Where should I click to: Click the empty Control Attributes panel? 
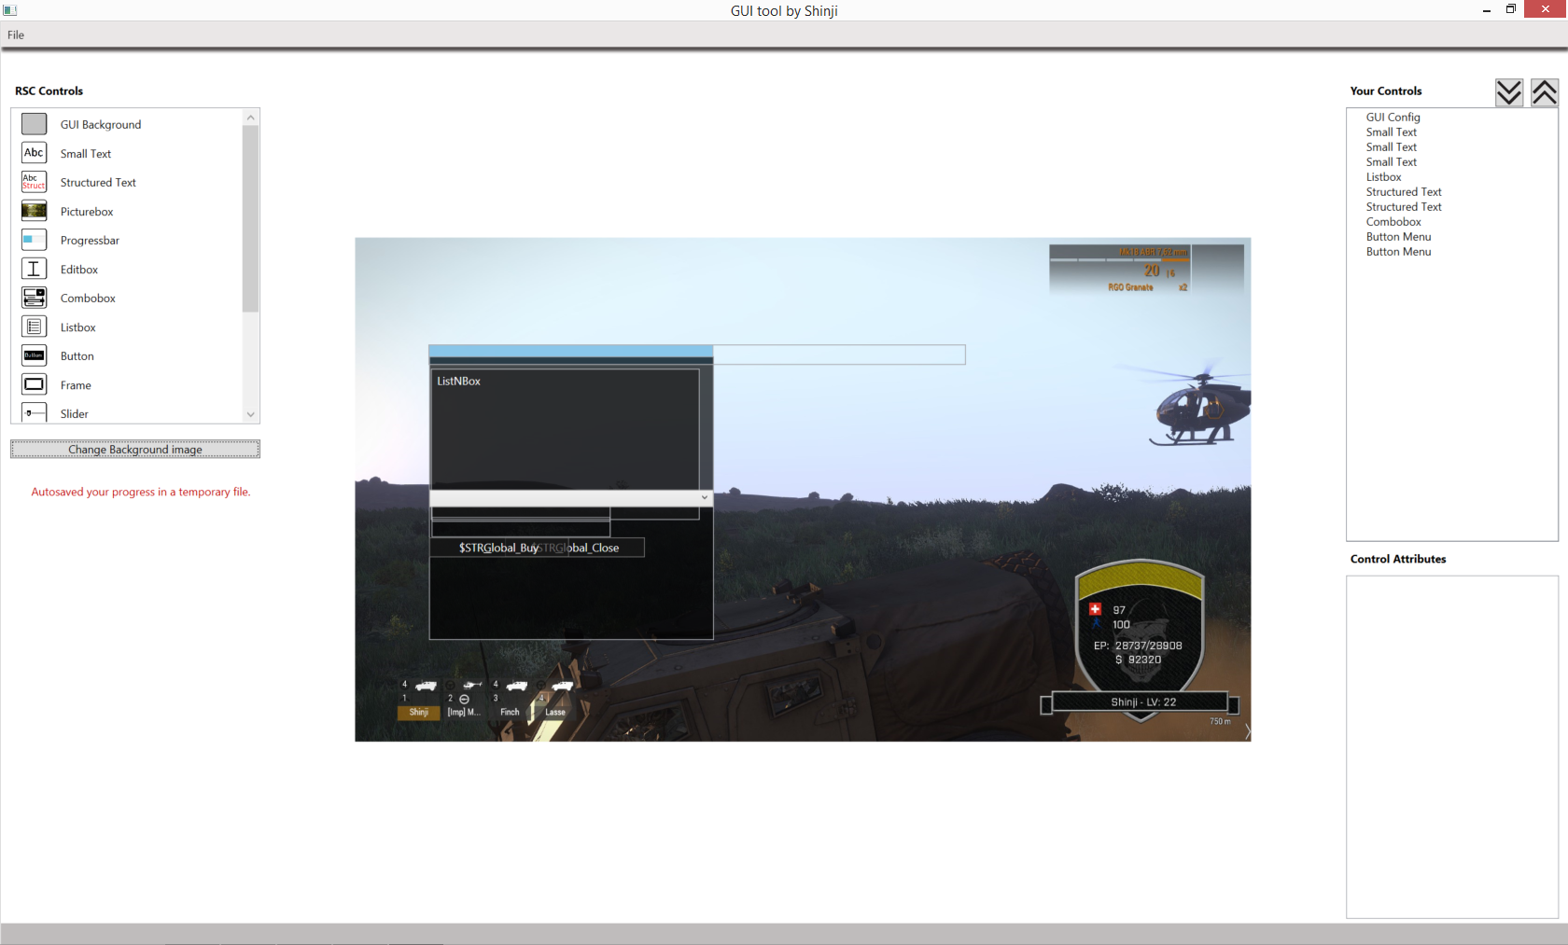(x=1452, y=746)
